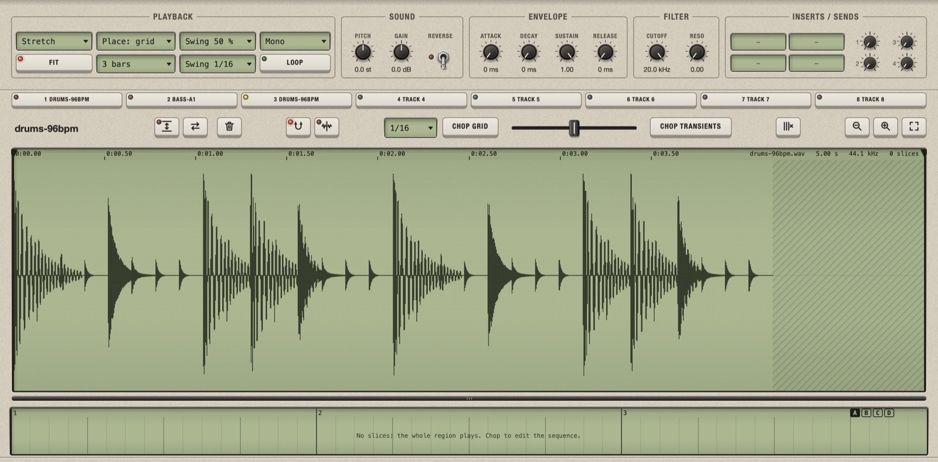
Task: Click the swap arrows icon button
Action: pyautogui.click(x=195, y=127)
